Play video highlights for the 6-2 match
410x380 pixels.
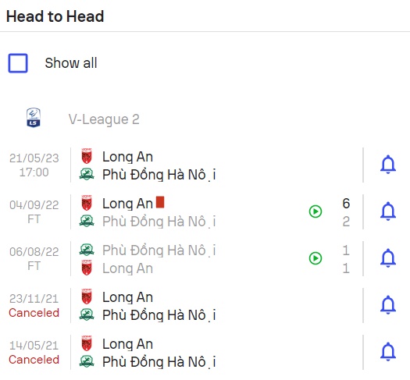(x=316, y=211)
